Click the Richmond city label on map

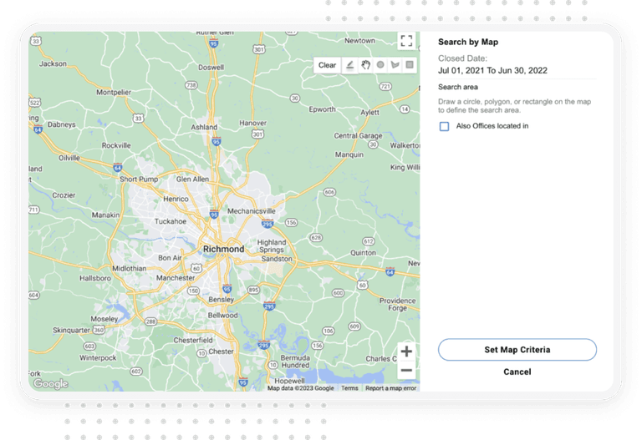pos(223,249)
